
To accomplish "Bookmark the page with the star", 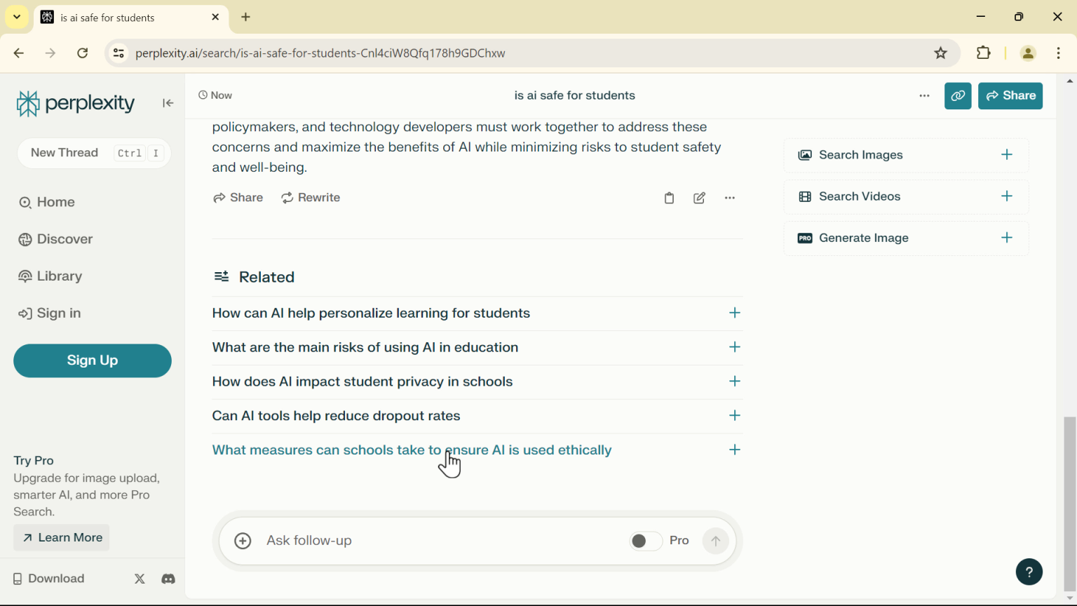I will (x=940, y=53).
